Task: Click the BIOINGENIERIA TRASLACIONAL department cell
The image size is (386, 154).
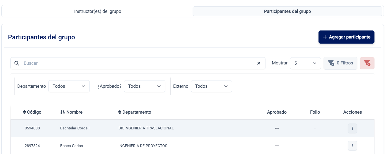Action: point(146,128)
